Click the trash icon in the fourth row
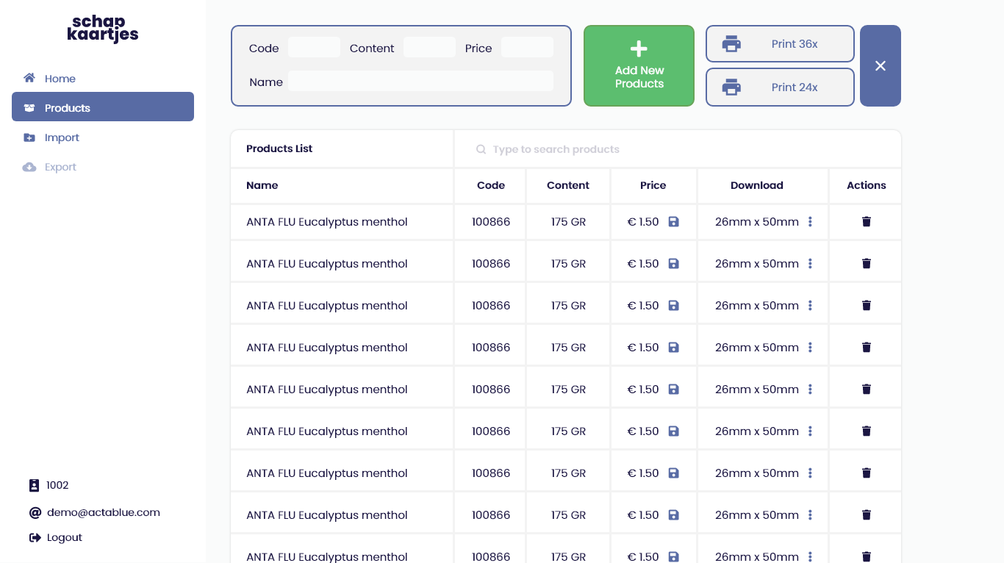 tap(867, 347)
